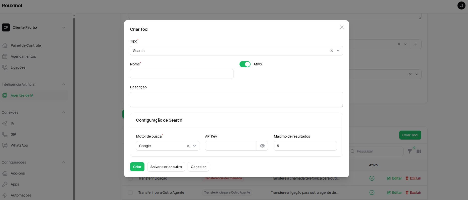468x200 pixels.
Task: Open the Agendamentos calendar icon
Action: [5, 56]
